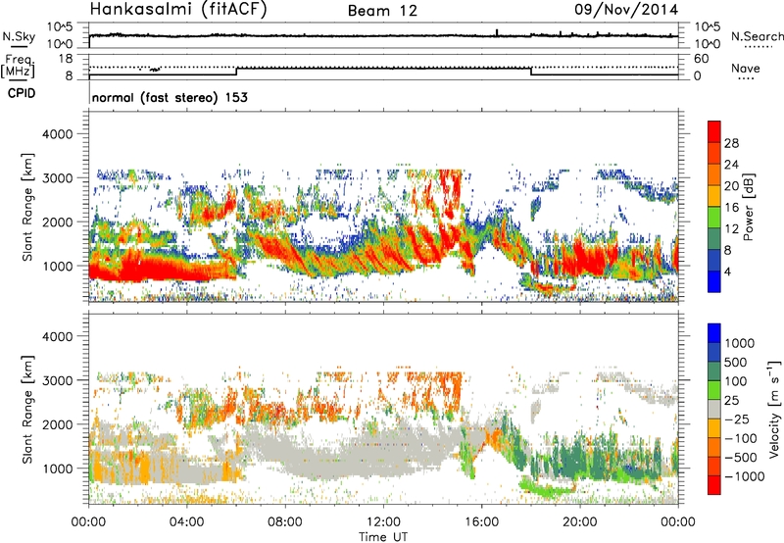Click the velocity panel Slant Range [km] label
Image resolution: width=784 pixels, height=543 pixels.
point(27,409)
